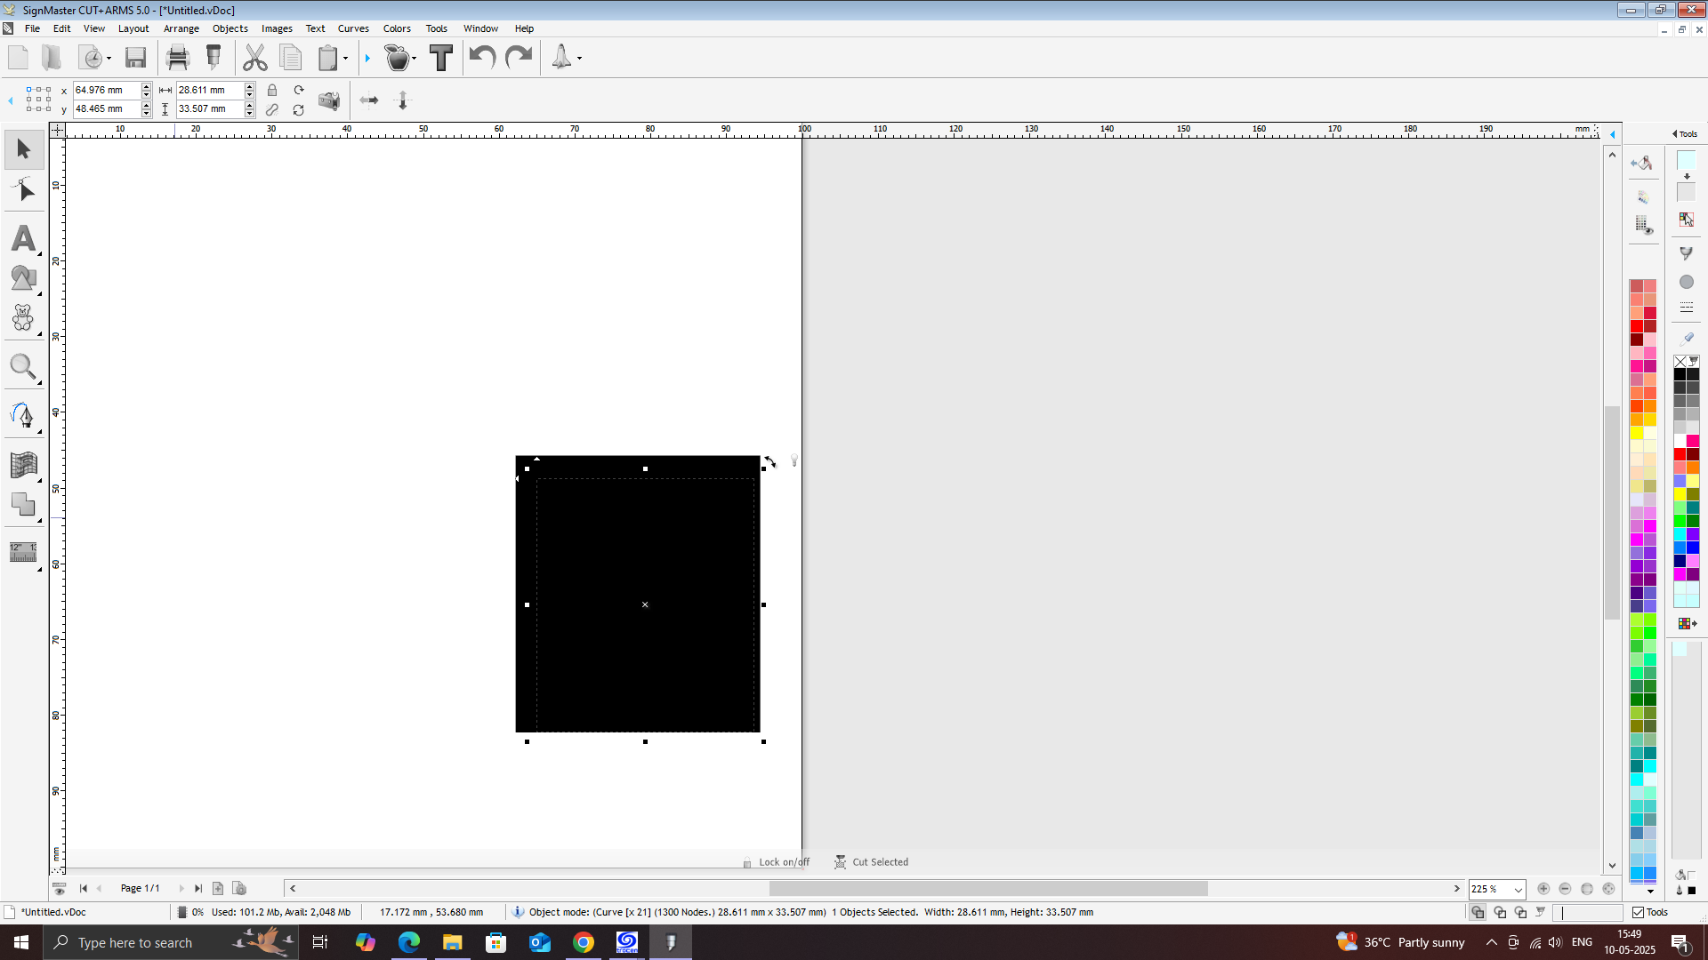Print the document via printer icon
This screenshot has width=1708, height=960.
[x=178, y=58]
